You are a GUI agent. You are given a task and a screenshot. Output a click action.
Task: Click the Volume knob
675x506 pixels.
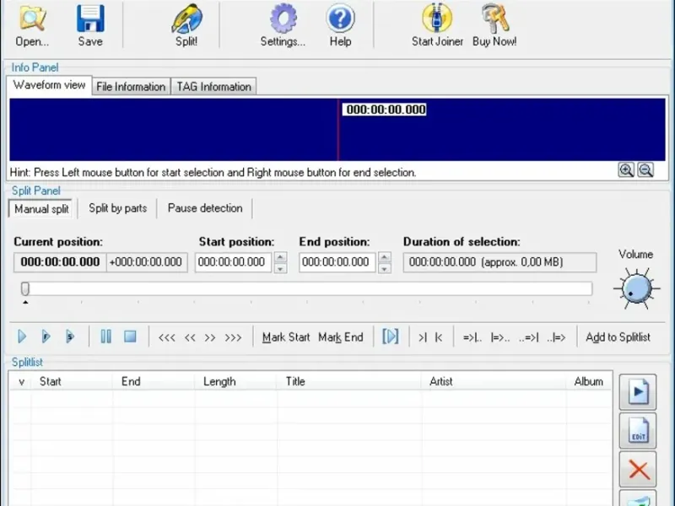click(x=637, y=288)
